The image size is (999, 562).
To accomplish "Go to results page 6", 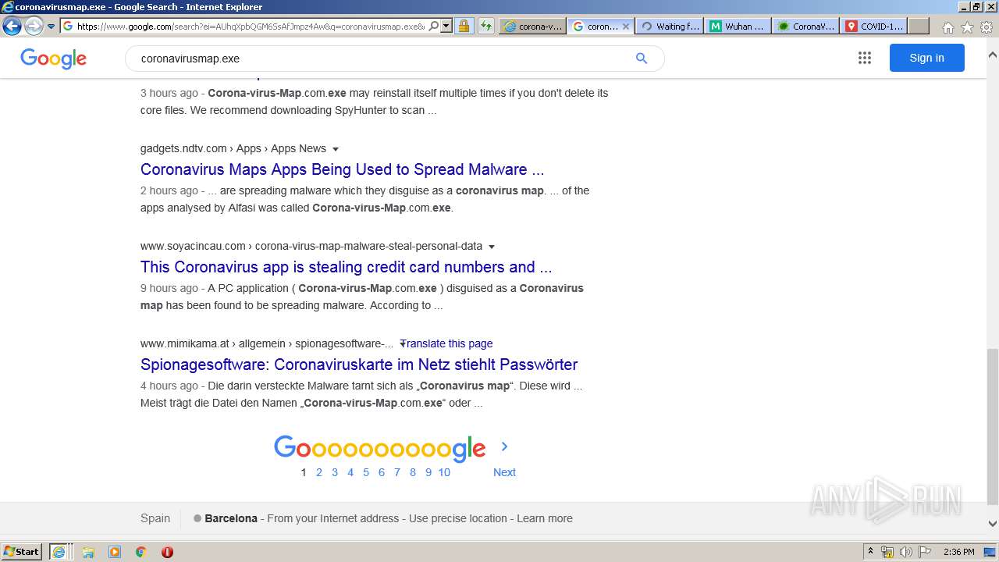I will click(x=382, y=472).
